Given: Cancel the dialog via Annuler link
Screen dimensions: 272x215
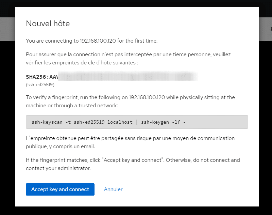Looking at the screenshot, I should point(113,189).
